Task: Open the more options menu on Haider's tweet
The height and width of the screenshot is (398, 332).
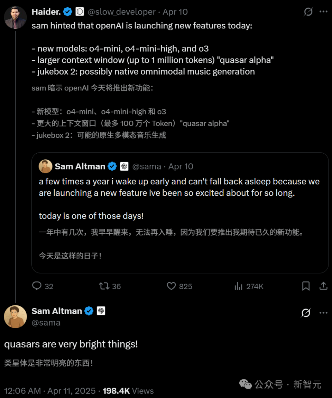Action: (323, 11)
